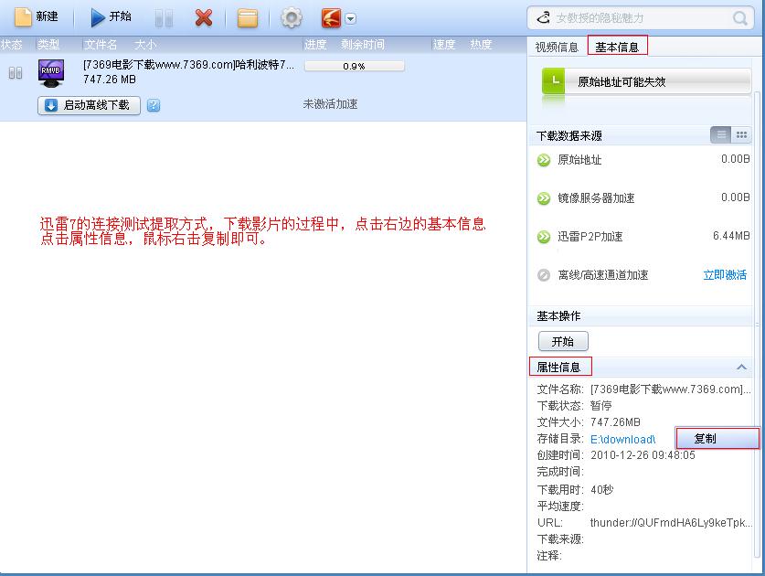
Task: Delete task with red X icon
Action: pos(204,18)
